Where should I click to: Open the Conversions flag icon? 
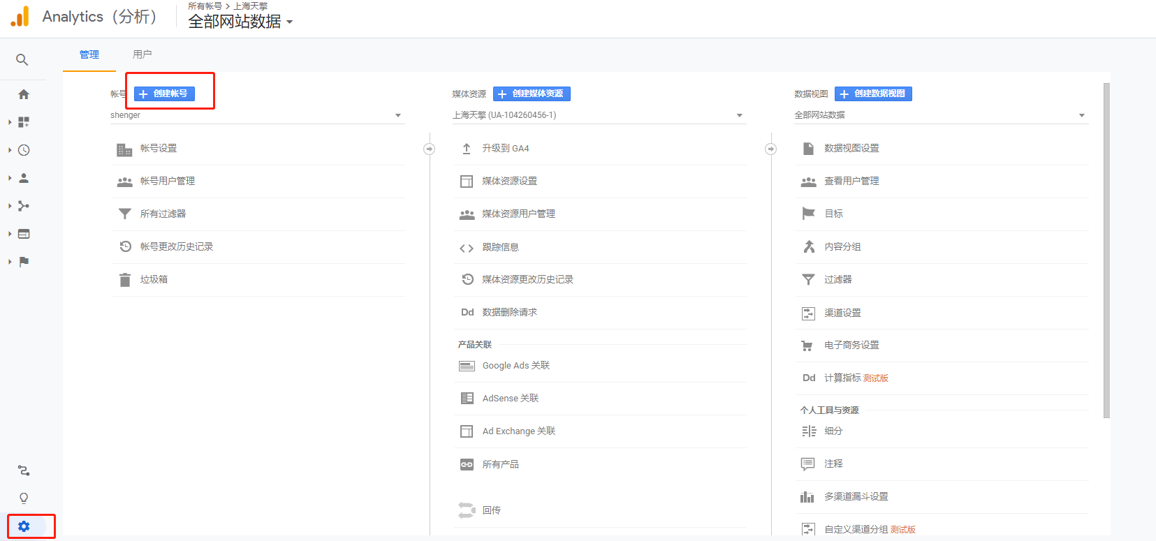point(24,262)
